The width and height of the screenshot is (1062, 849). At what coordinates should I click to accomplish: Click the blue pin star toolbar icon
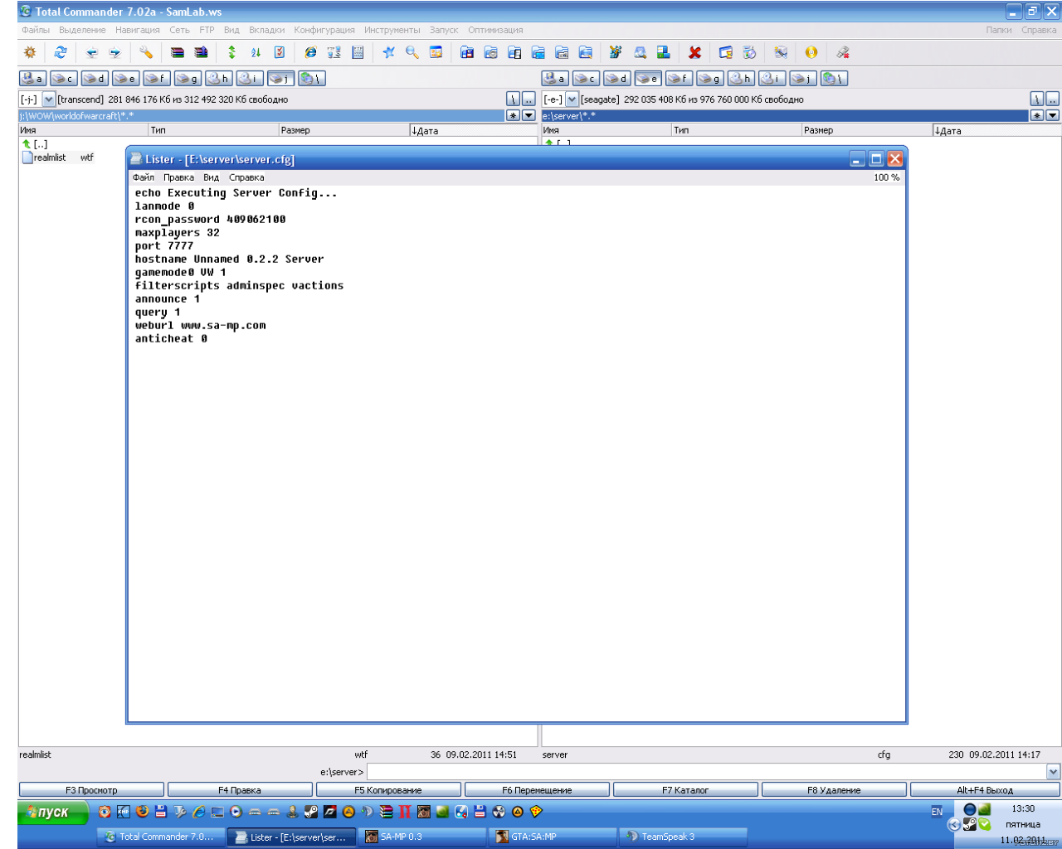[388, 52]
